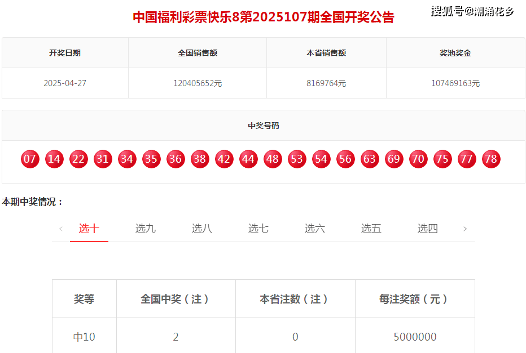Click provincial sales value 8169764元
Screen dimensions: 526x353
coord(326,83)
